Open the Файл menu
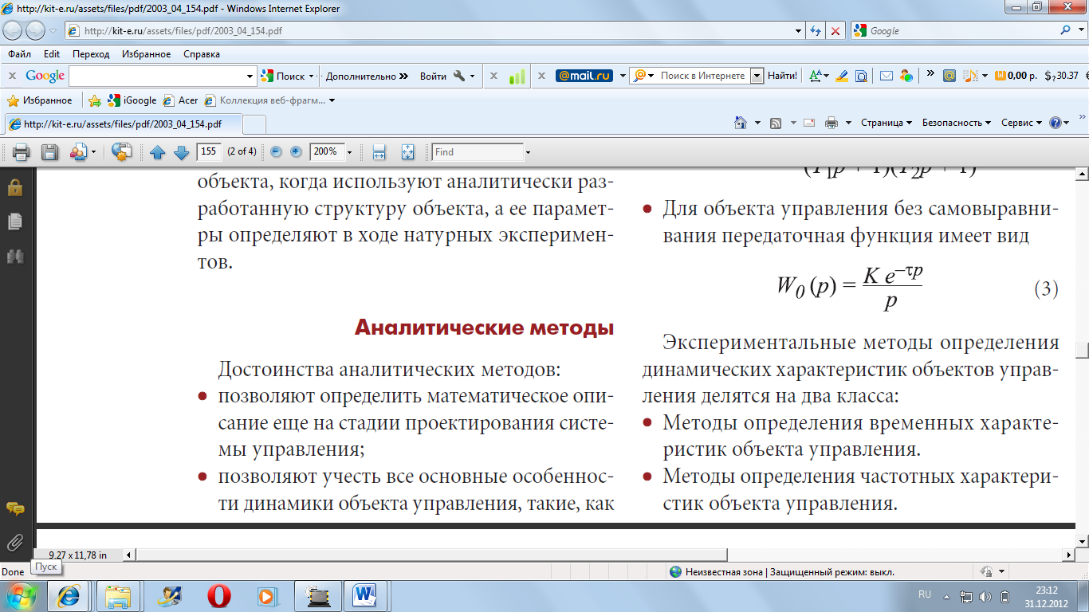 pyautogui.click(x=20, y=54)
